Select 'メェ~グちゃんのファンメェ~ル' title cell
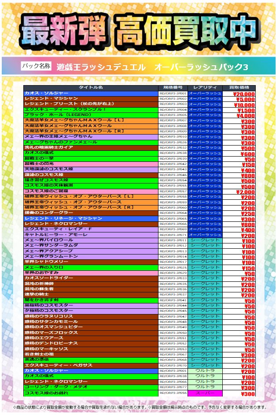276x415 pixels. [91, 142]
